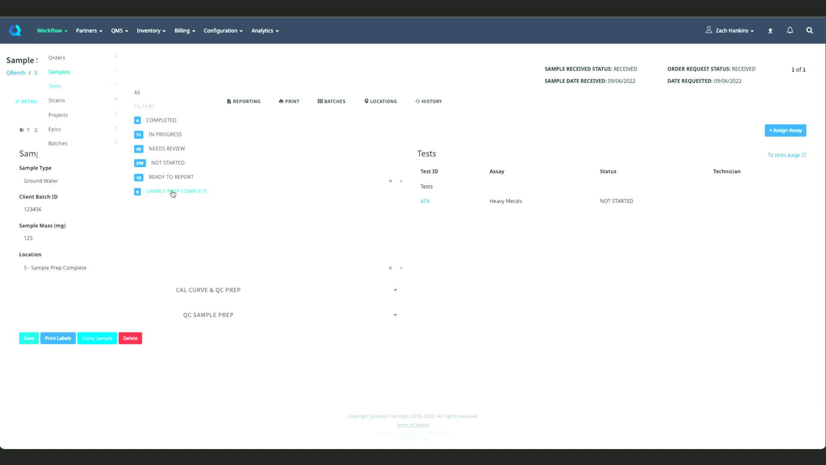
Task: Clear the Sample Type selection with X
Action: click(x=390, y=181)
